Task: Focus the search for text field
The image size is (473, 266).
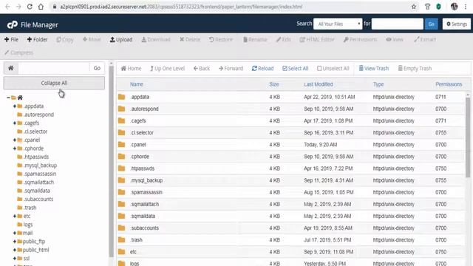Action: [398, 24]
